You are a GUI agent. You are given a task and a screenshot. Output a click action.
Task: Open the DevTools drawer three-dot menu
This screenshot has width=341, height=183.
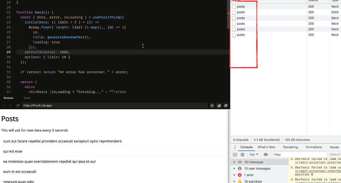(x=235, y=147)
